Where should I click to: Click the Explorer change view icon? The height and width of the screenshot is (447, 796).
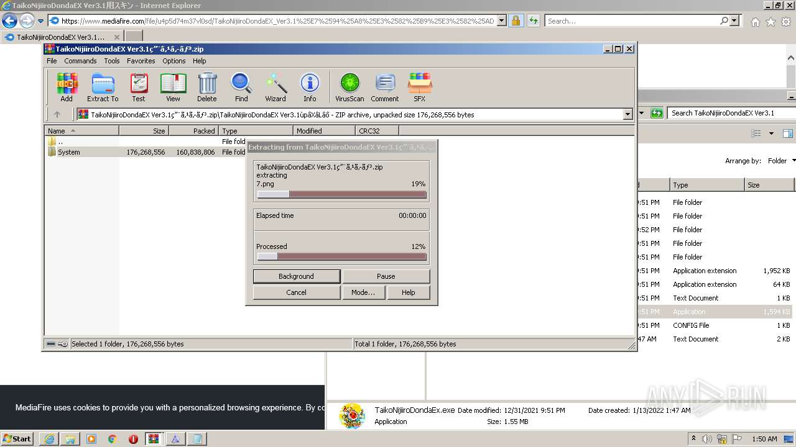[x=756, y=133]
